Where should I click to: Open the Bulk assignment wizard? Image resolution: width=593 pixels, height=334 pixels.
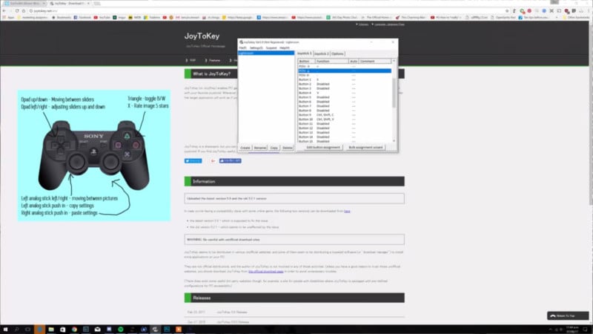365,147
